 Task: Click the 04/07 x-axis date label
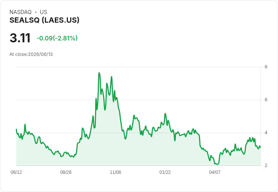tap(215, 172)
